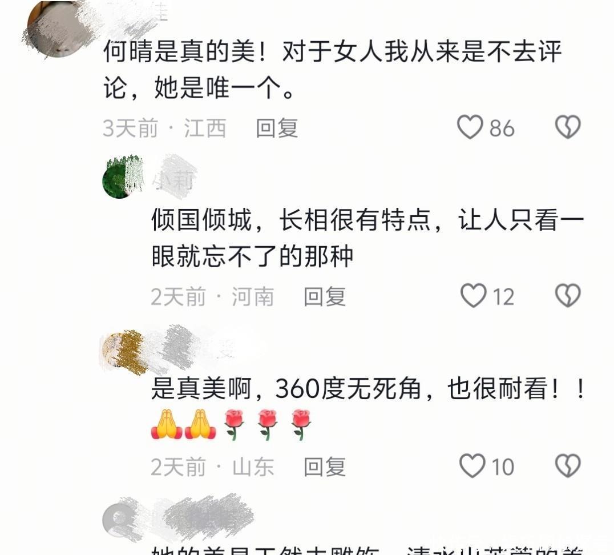614x555 pixels.
Task: Tap broken heart on the Henan comment
Action: [568, 296]
